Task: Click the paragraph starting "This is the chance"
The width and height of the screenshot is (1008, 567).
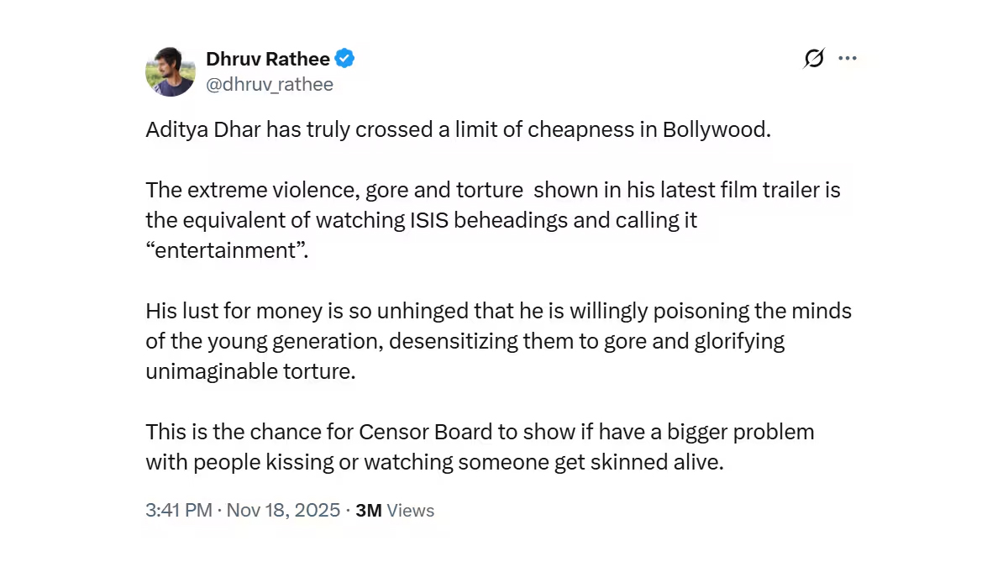Action: pyautogui.click(x=480, y=447)
